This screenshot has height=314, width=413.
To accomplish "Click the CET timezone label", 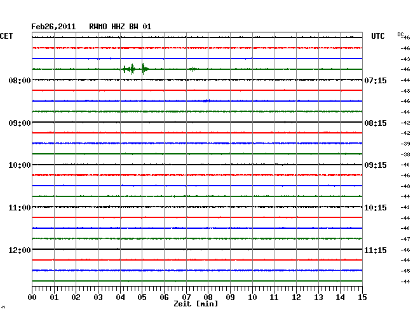I will coord(6,36).
